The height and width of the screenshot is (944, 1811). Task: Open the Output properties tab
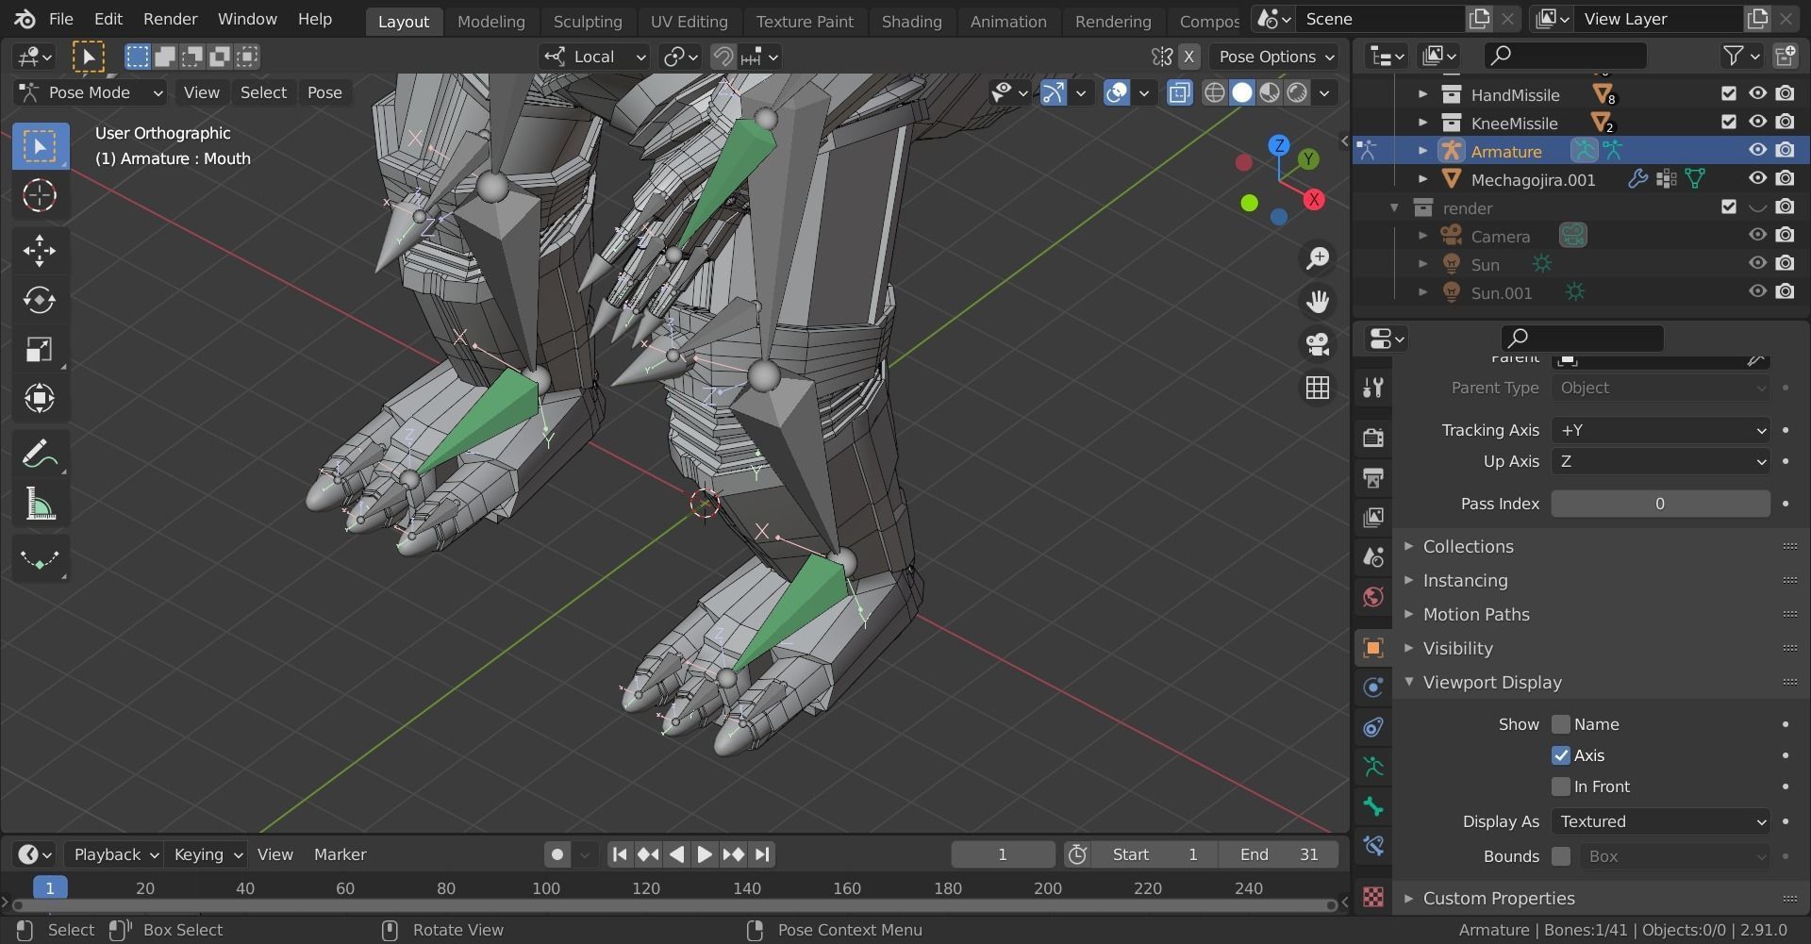tap(1373, 477)
